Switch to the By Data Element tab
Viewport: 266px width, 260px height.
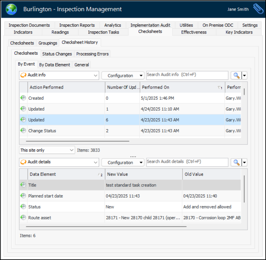tap(55, 65)
